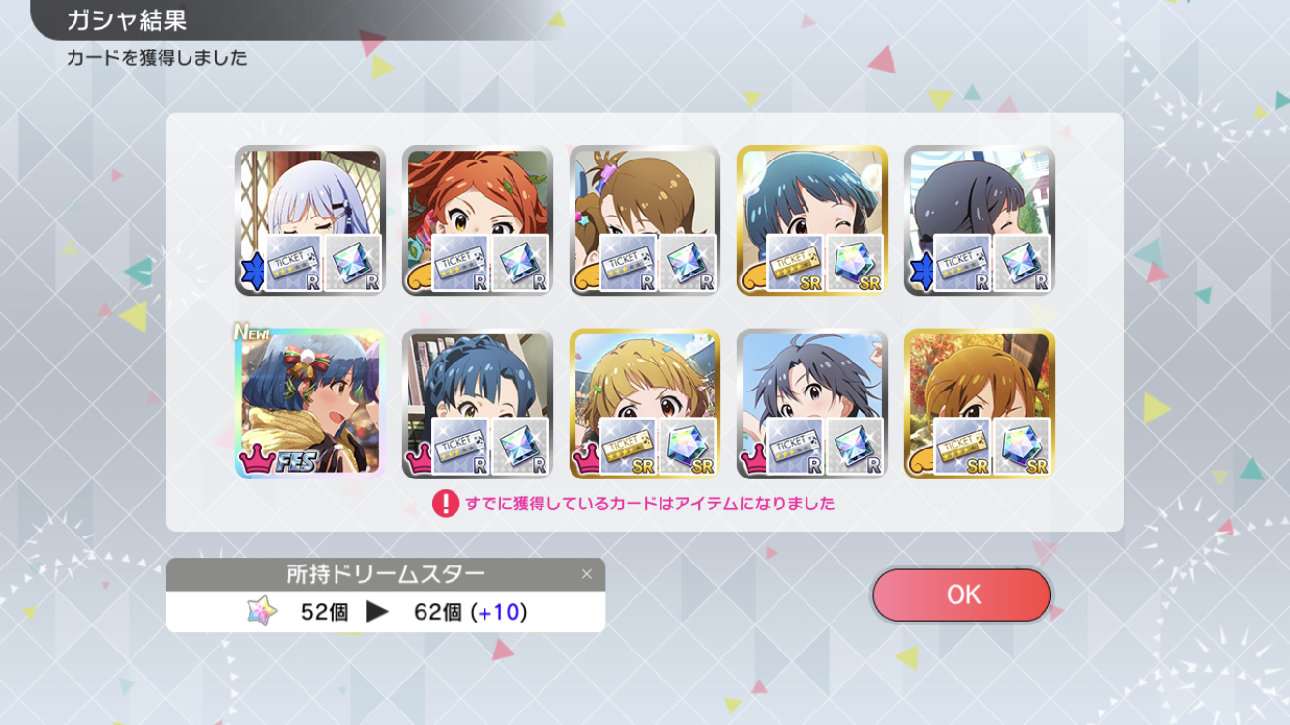Select the black-haired girl card, top right
The width and height of the screenshot is (1290, 725).
click(x=980, y=220)
